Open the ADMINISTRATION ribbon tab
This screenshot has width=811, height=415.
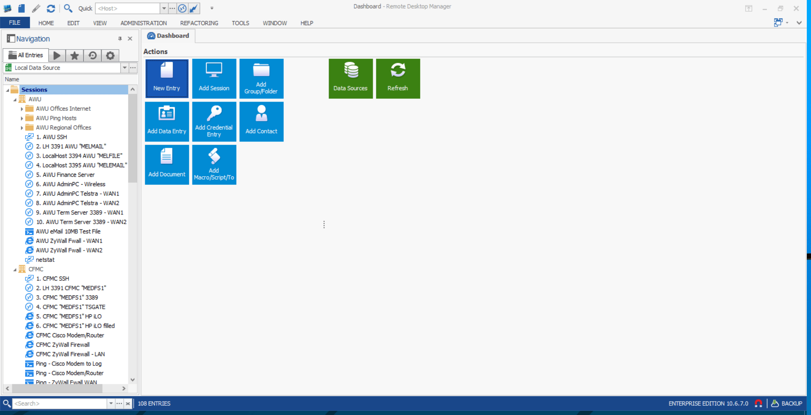coord(144,23)
